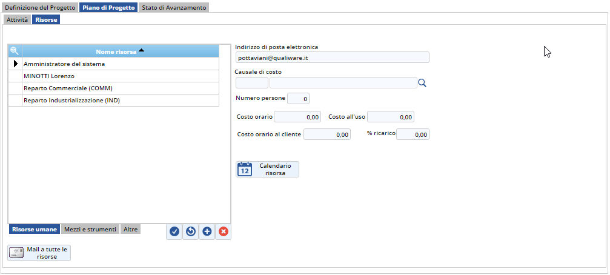The image size is (610, 275).
Task: Open the Stato di Avanzamento tab
Action: pos(174,8)
